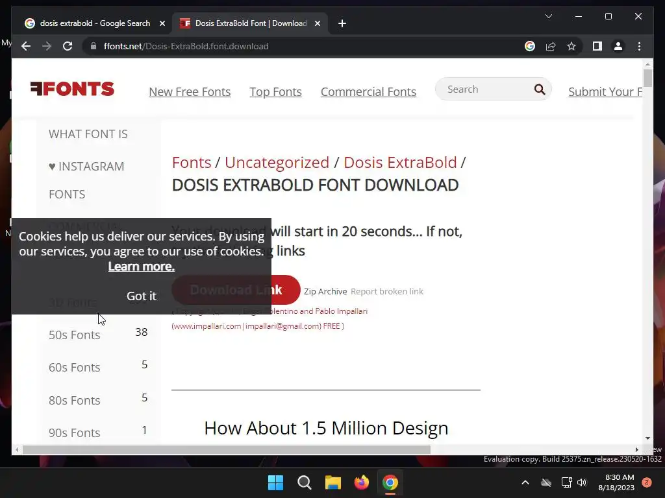
Task: Click the FFONTS logo
Action: (72, 88)
